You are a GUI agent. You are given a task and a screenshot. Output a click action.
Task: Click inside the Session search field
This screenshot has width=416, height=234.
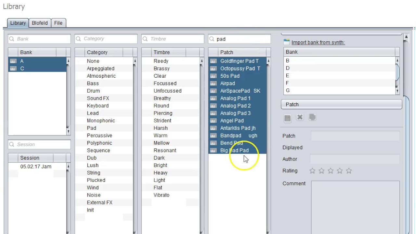coord(39,145)
